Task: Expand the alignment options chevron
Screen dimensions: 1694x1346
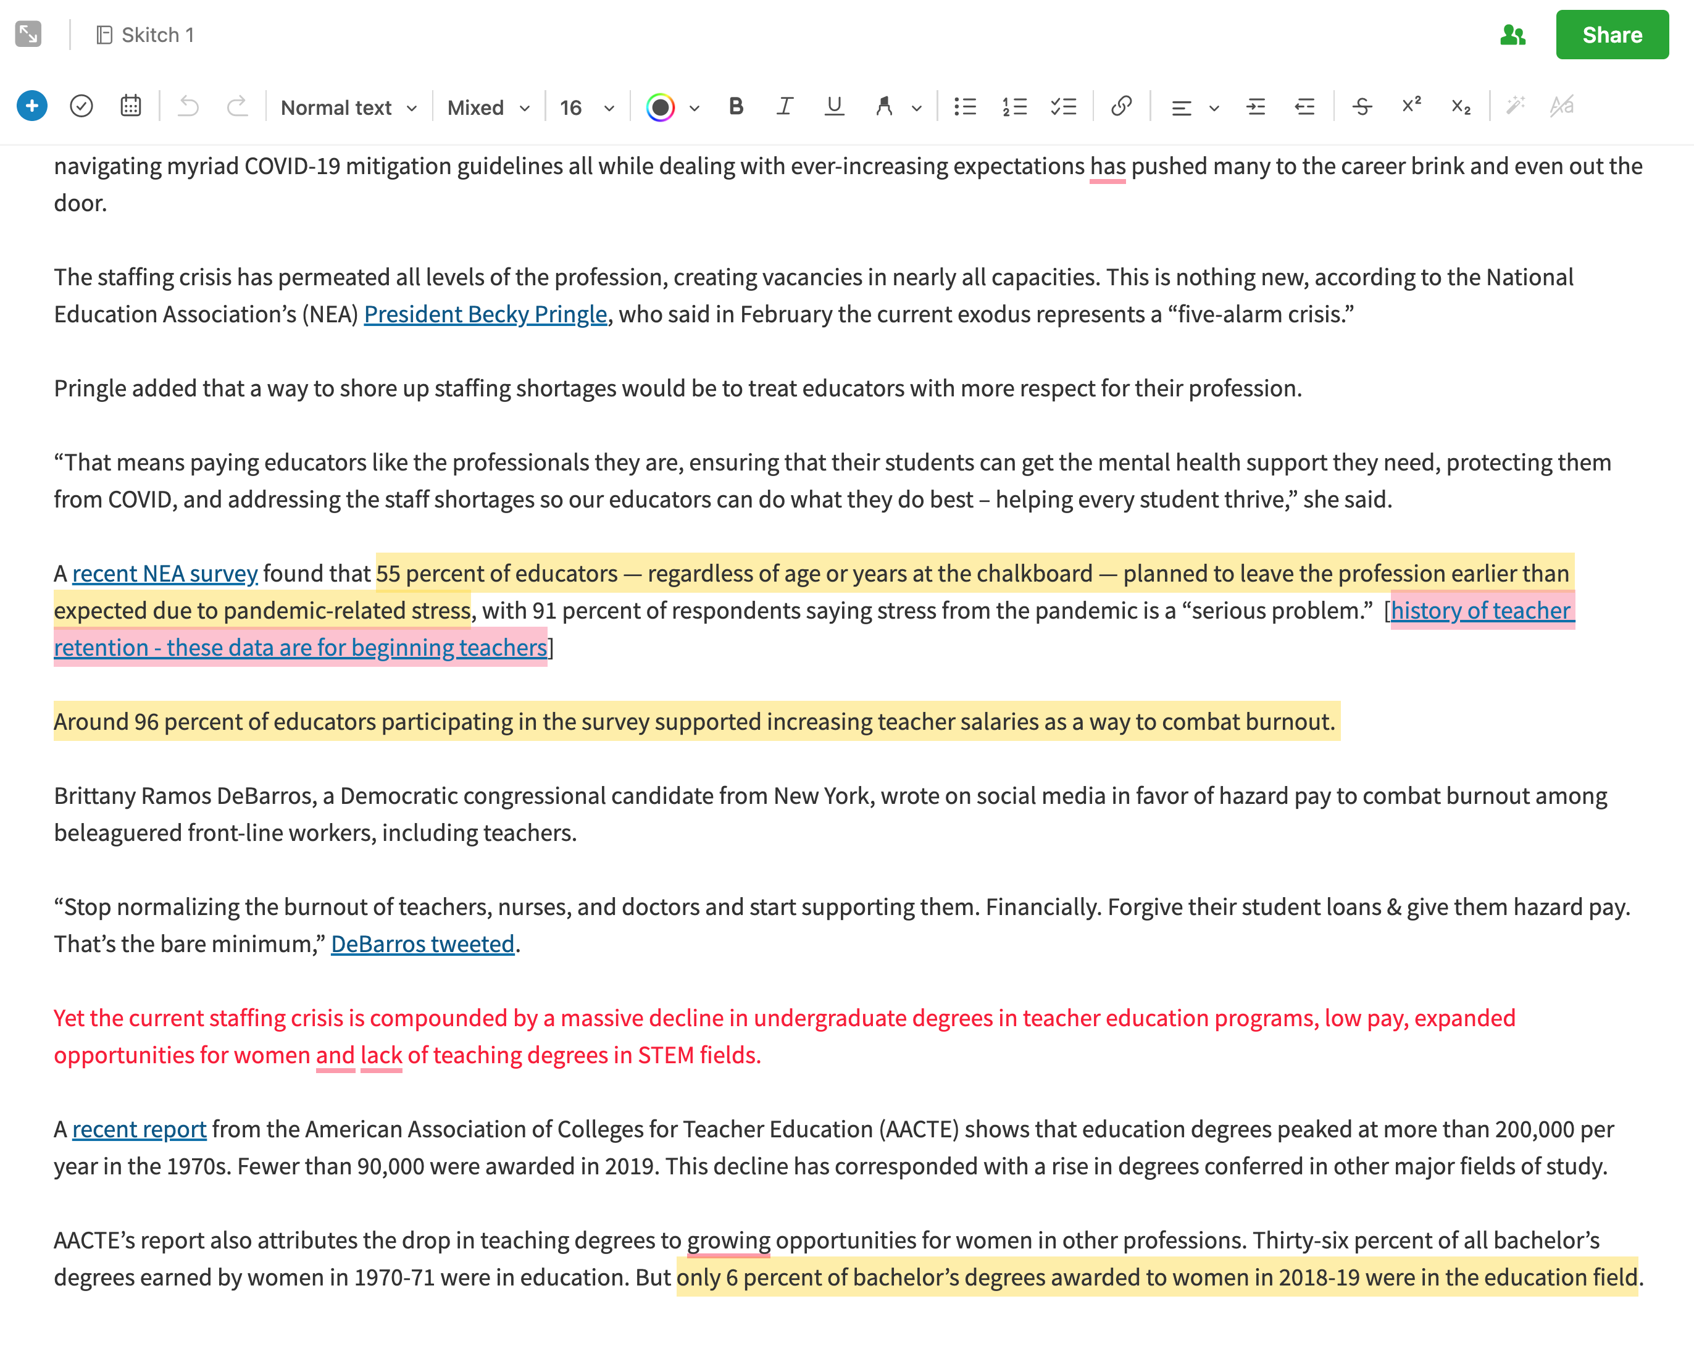Action: [1214, 109]
